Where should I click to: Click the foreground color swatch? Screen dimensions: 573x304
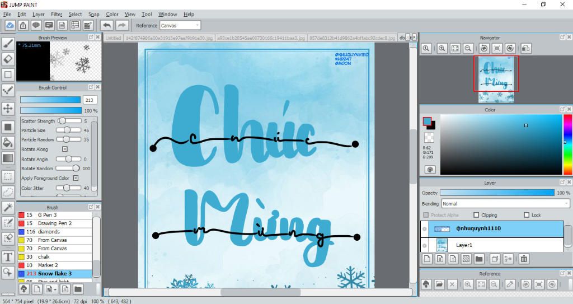point(427,121)
